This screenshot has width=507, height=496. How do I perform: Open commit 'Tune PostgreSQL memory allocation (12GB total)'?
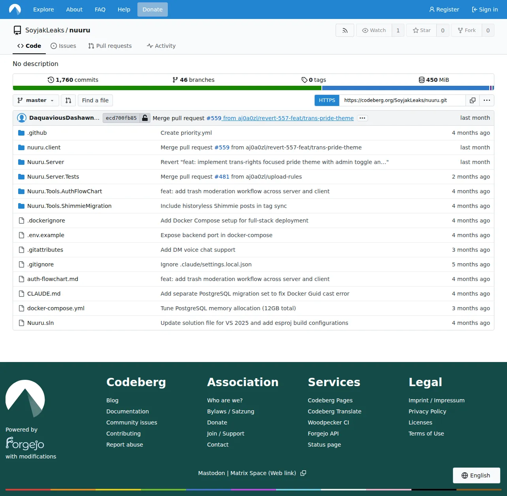(x=228, y=308)
